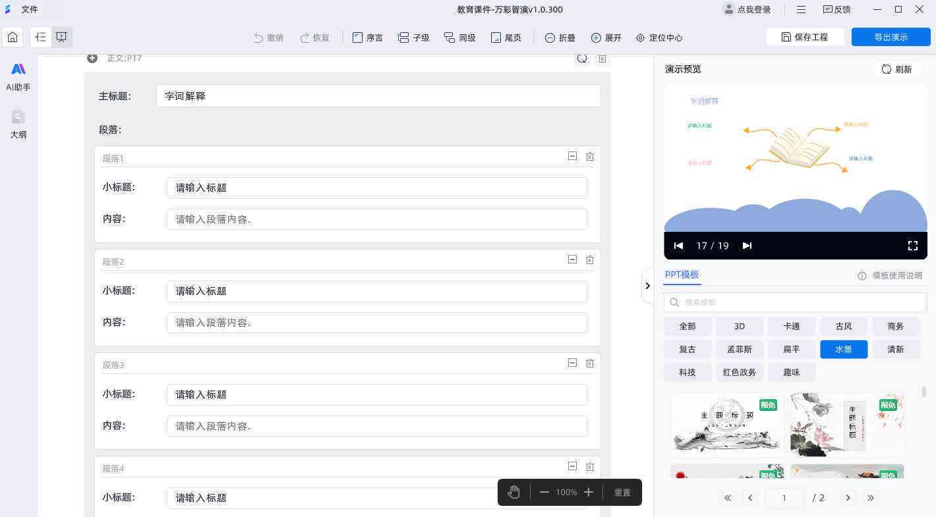Open the 大纲 outline sidebar panel
Viewport: 936px width, 517px height.
point(18,124)
